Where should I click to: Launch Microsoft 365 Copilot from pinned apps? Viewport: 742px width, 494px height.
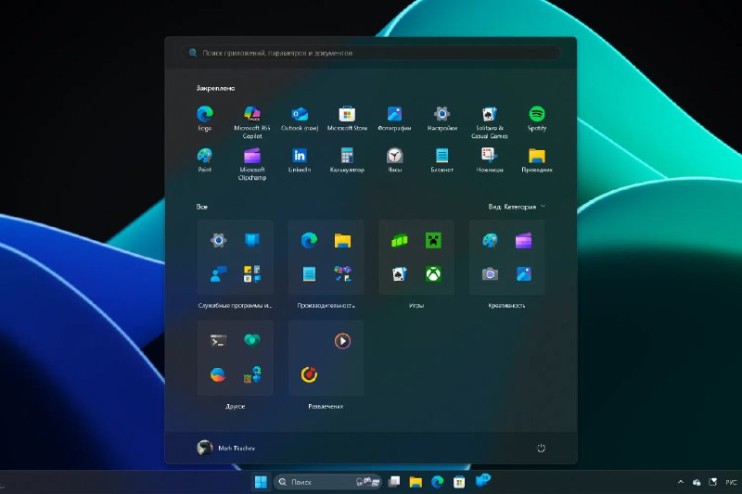click(x=252, y=122)
